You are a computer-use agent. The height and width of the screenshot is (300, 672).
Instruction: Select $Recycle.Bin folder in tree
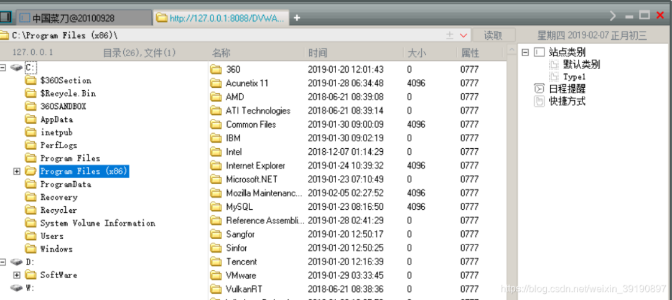pyautogui.click(x=68, y=93)
